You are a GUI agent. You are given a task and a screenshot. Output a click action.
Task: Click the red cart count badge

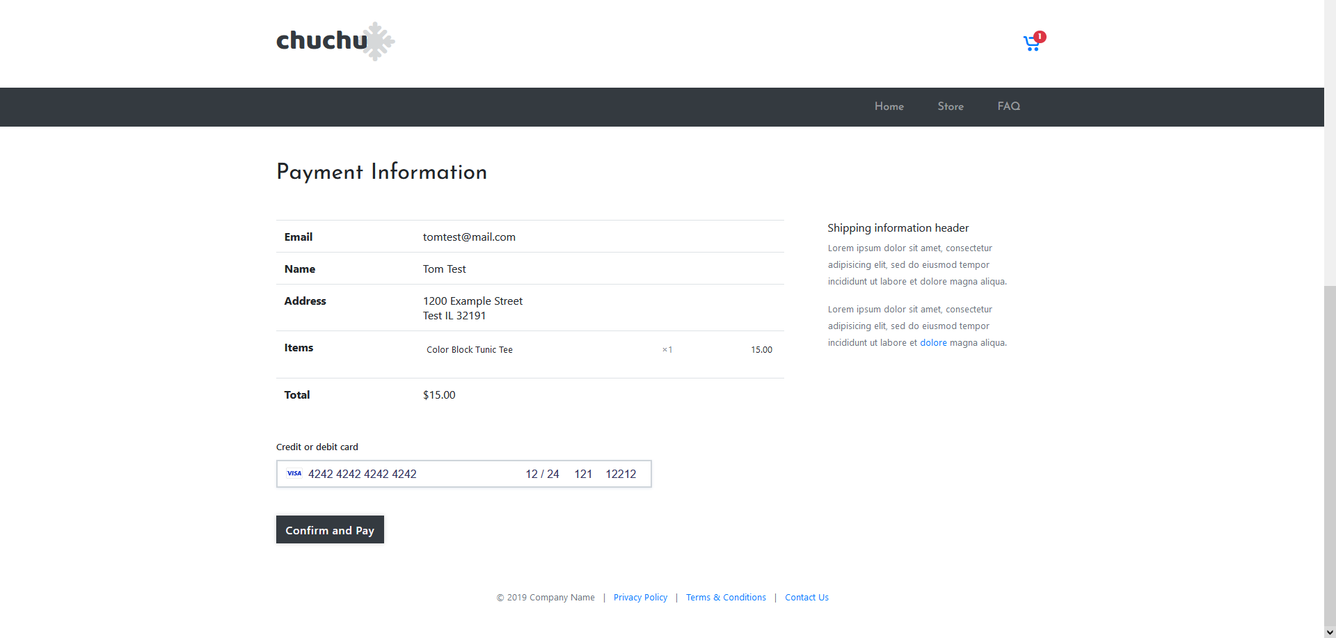coord(1040,37)
